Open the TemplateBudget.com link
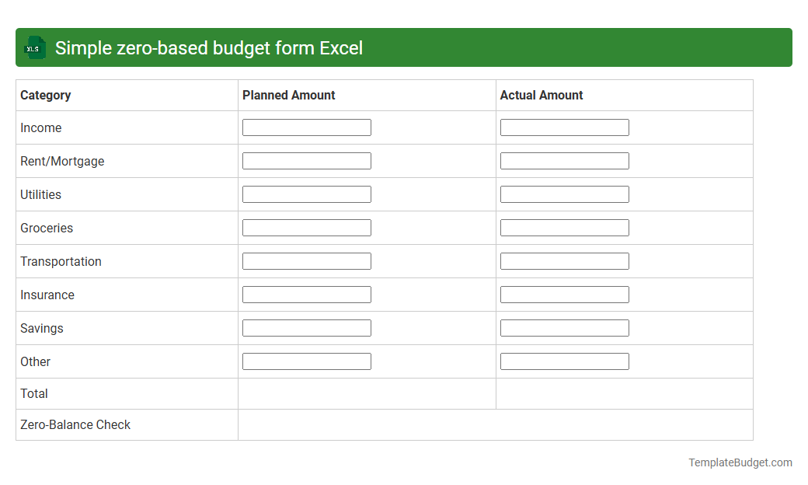 click(x=740, y=462)
